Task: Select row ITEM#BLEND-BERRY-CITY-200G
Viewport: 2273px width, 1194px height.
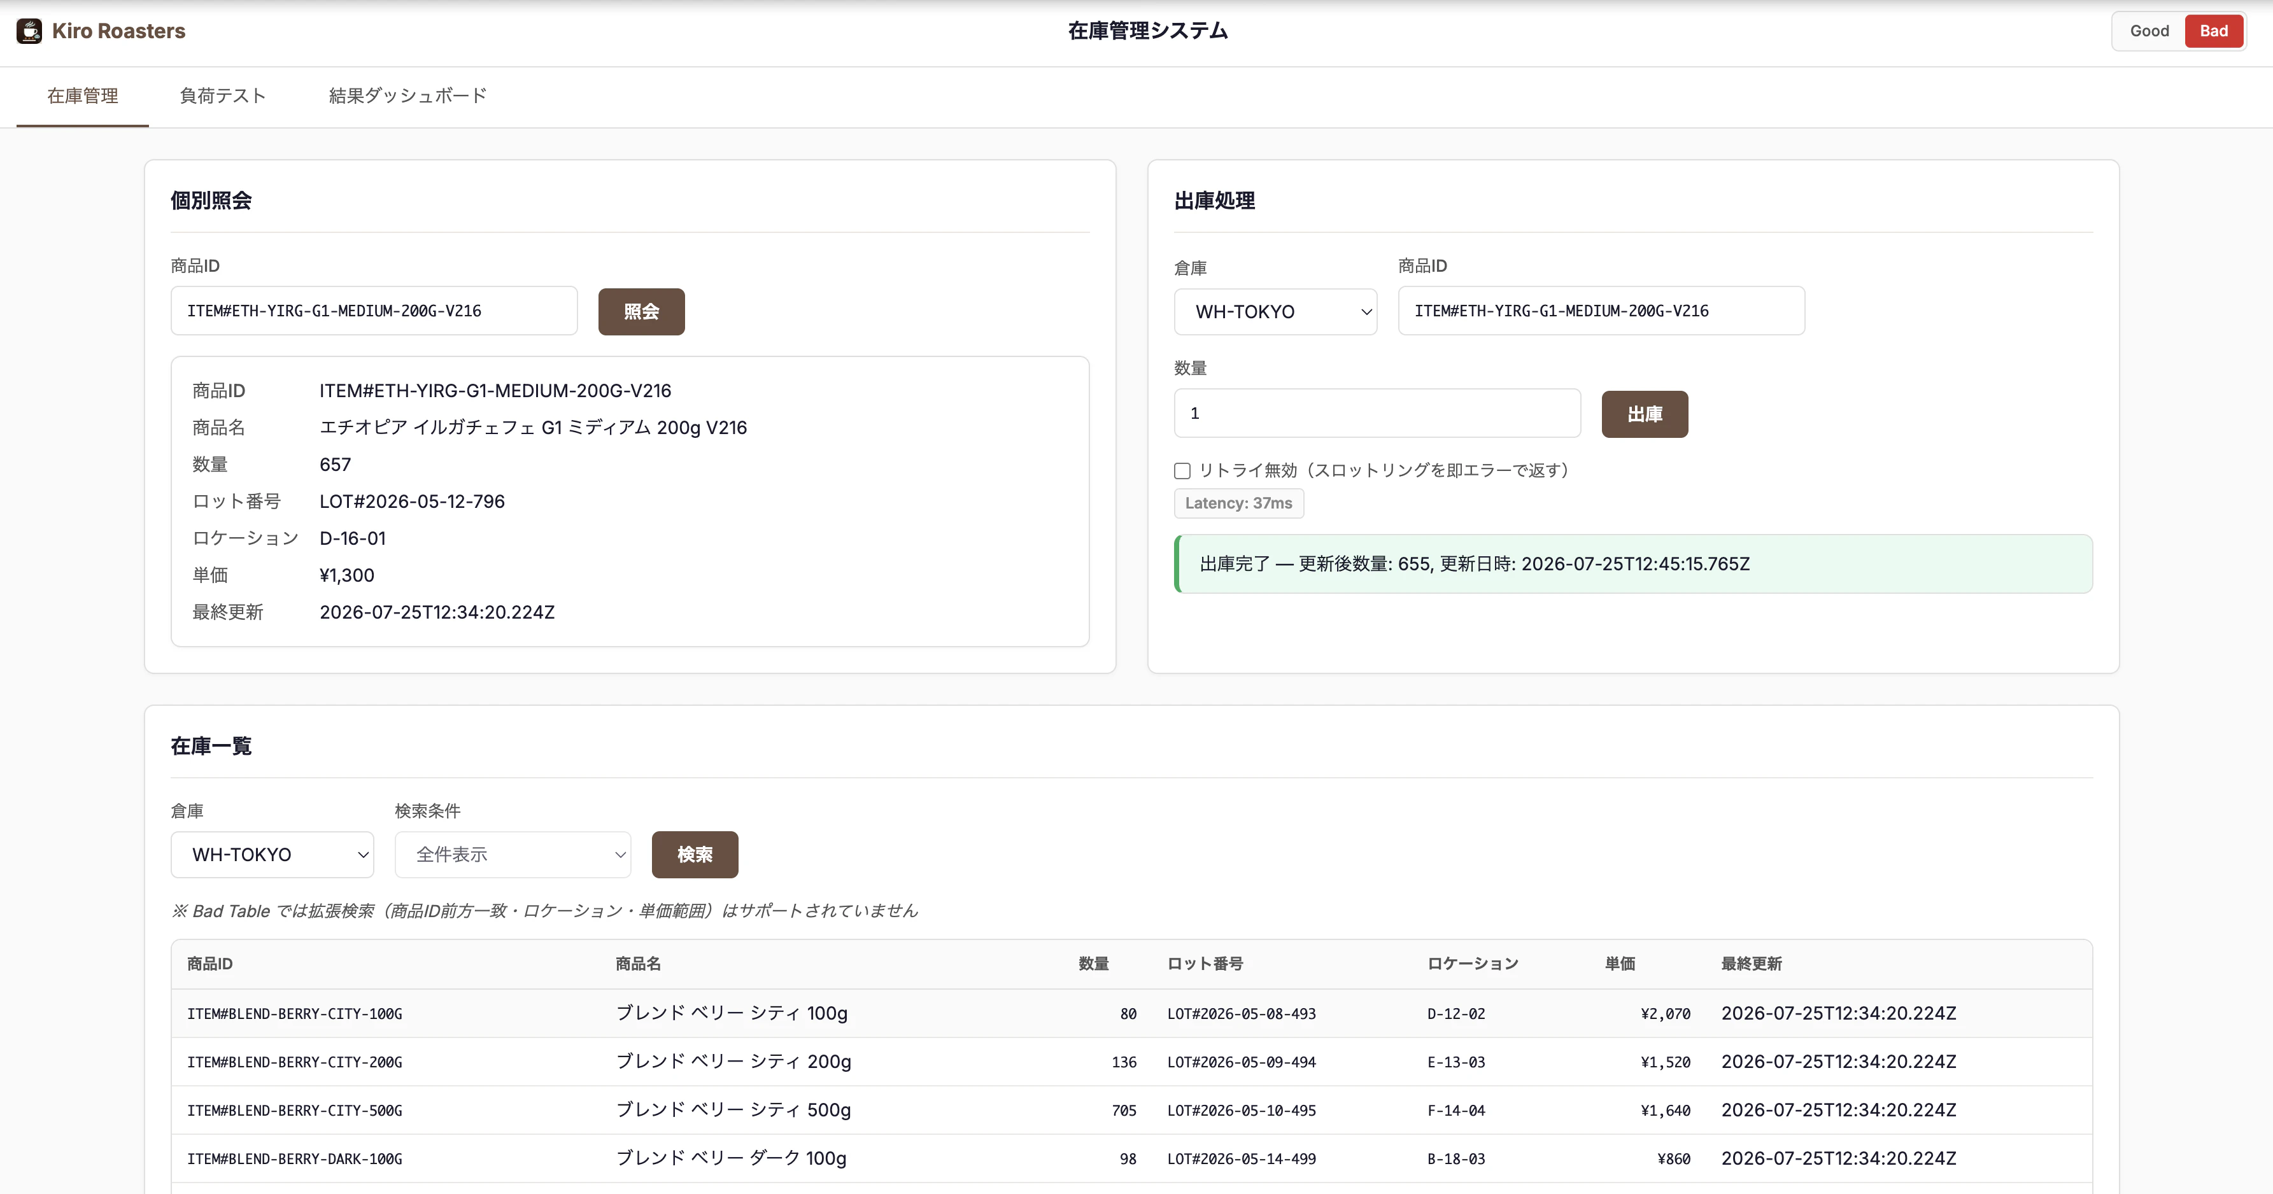Action: [1131, 1062]
